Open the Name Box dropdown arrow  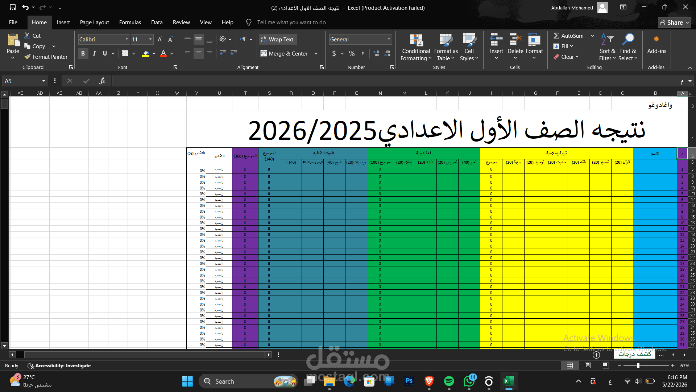43,81
